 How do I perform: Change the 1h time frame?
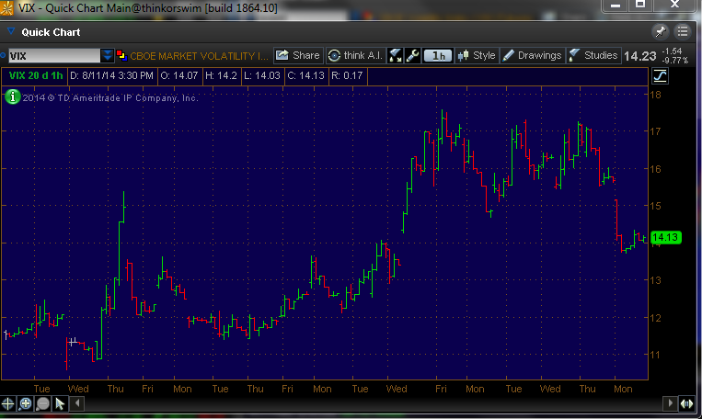(x=438, y=55)
